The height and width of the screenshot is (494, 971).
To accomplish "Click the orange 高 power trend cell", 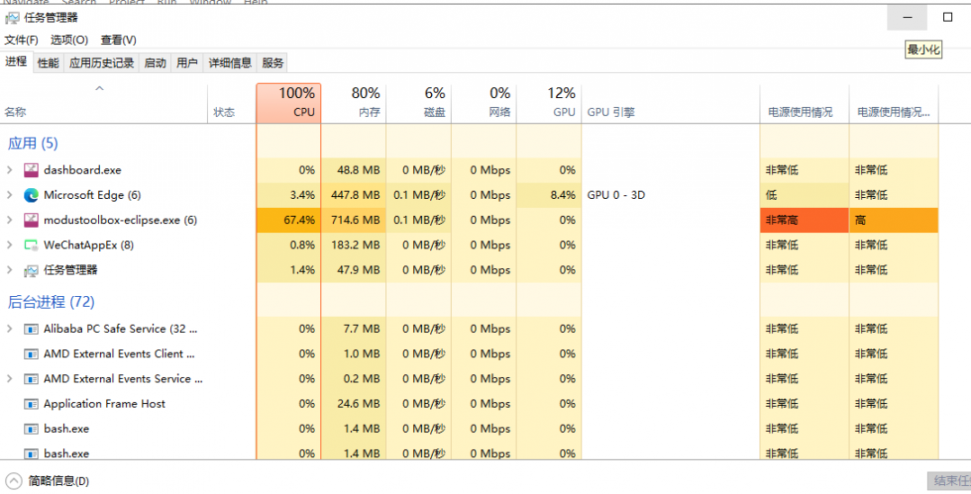I will pyautogui.click(x=894, y=220).
